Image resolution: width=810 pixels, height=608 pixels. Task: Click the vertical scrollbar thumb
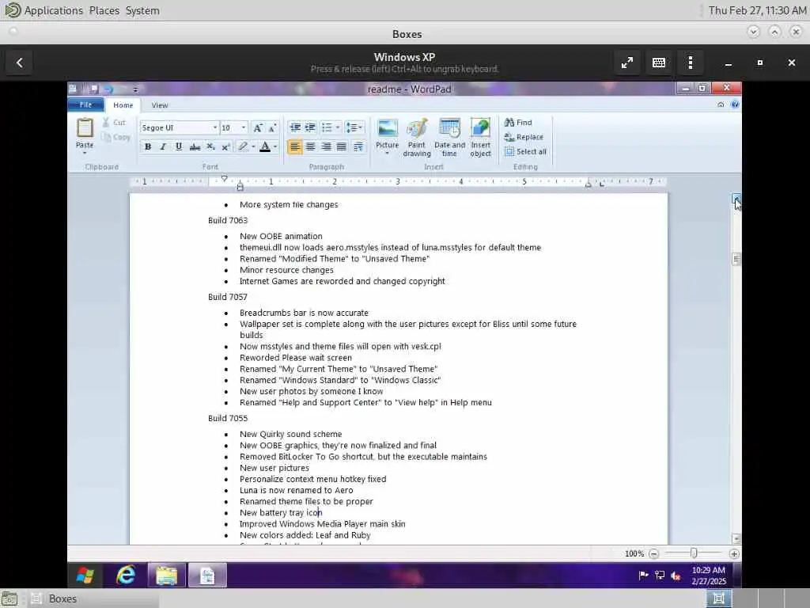736,259
